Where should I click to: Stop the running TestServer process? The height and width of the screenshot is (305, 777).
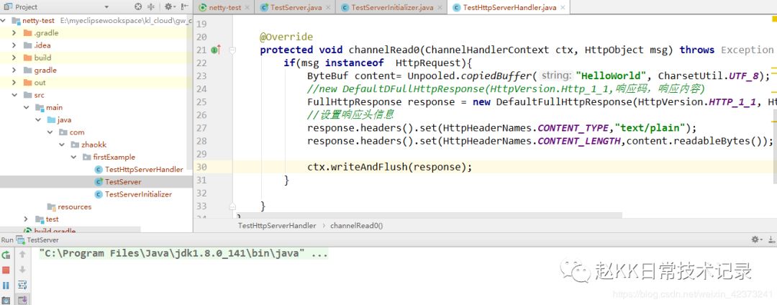6,270
